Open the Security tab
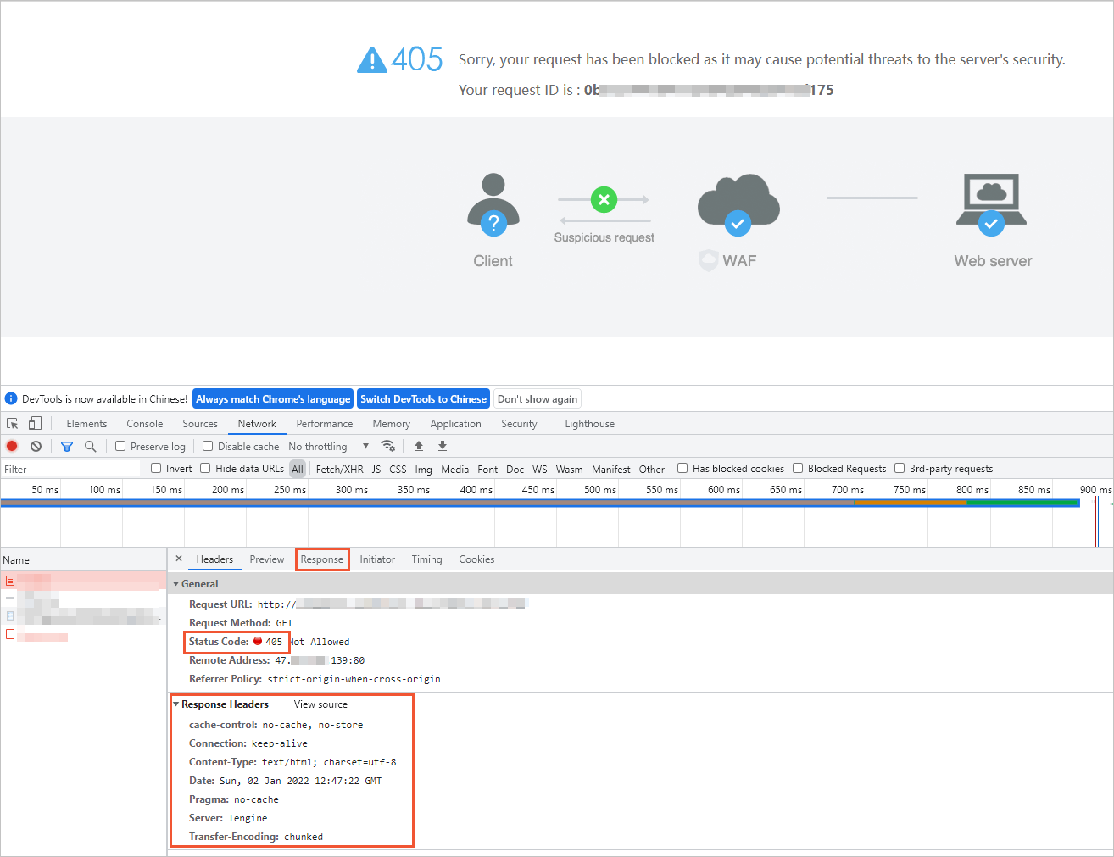This screenshot has height=857, width=1114. [519, 424]
